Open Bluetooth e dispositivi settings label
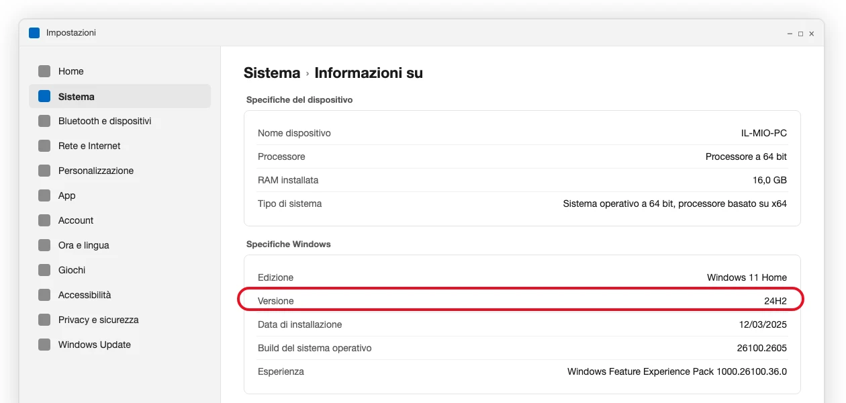 coord(105,121)
